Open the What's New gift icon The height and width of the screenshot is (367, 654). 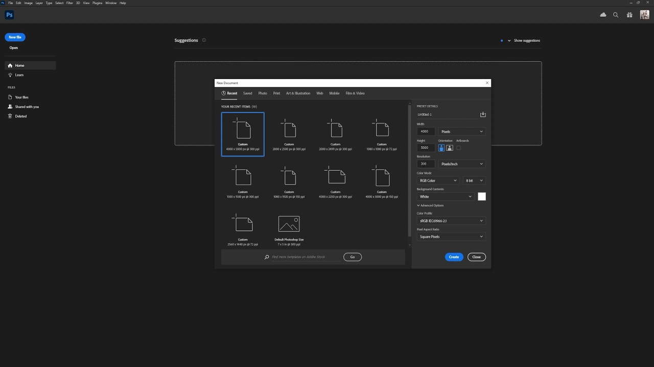629,15
